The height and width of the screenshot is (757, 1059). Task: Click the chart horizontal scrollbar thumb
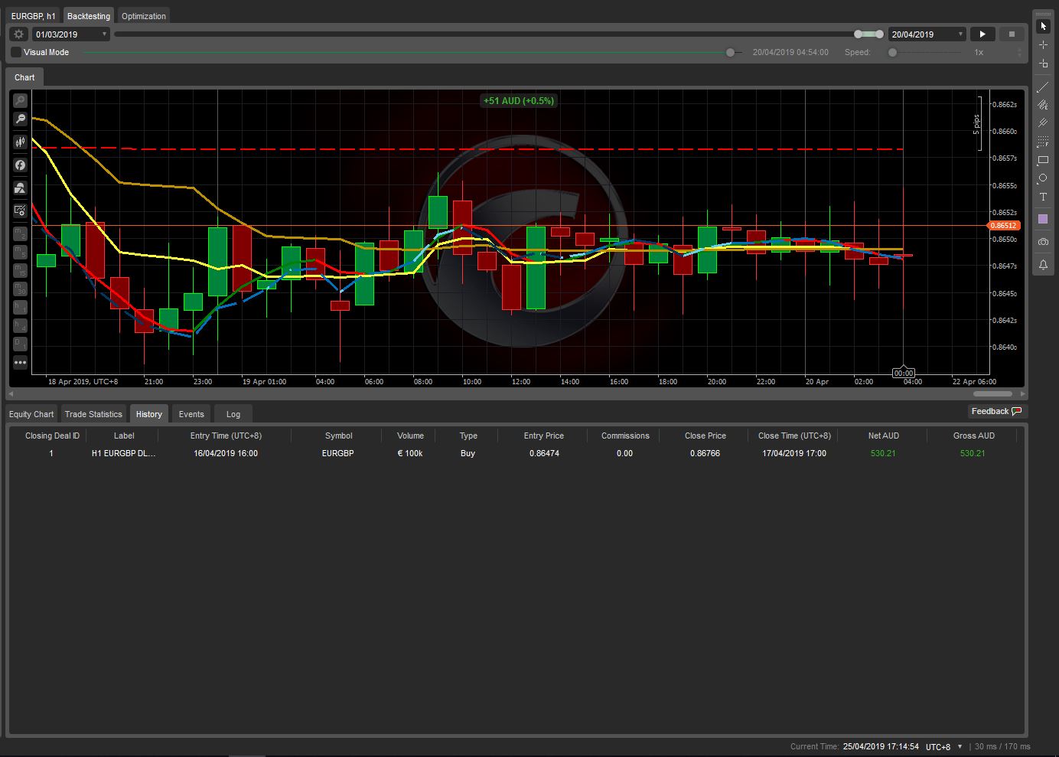(992, 393)
